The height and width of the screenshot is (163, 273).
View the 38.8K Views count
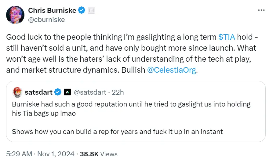[98, 154]
